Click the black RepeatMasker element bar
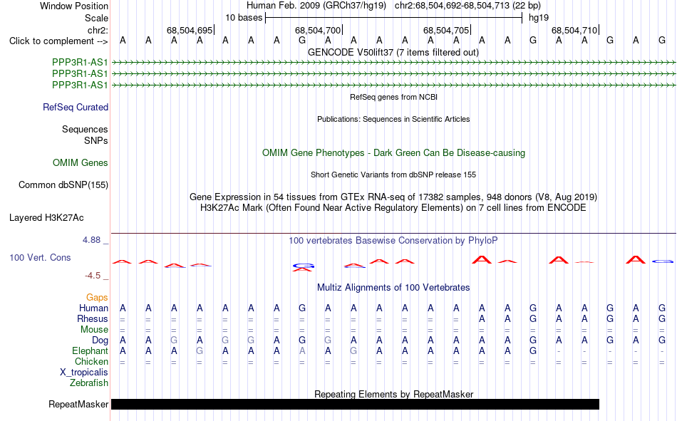677x421 pixels. click(x=355, y=404)
